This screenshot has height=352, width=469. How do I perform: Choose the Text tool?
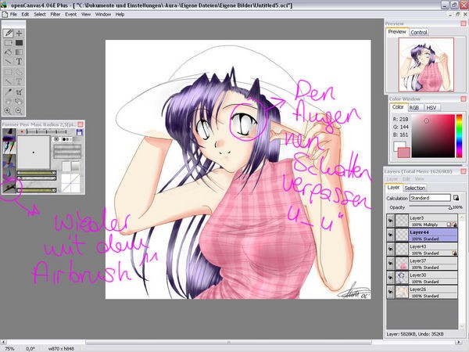point(19,61)
